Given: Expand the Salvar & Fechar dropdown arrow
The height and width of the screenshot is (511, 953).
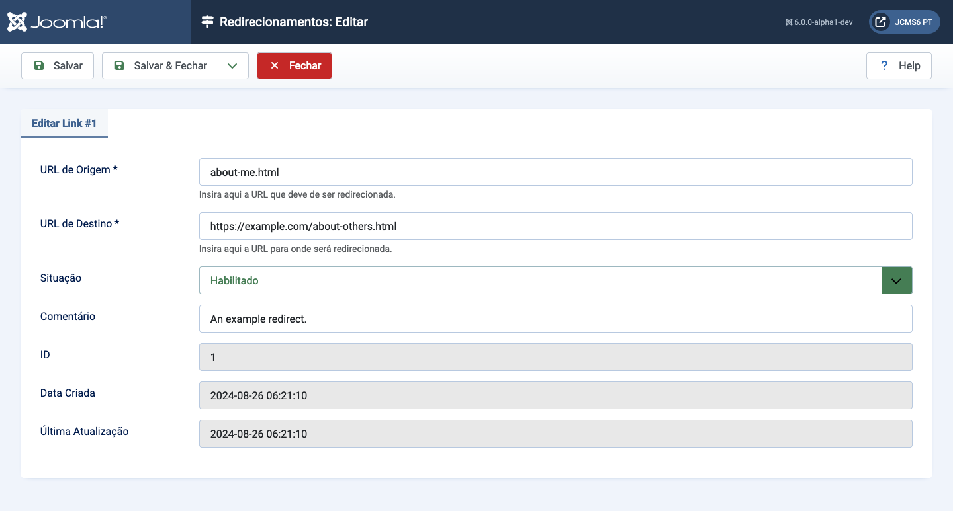Looking at the screenshot, I should coord(232,66).
